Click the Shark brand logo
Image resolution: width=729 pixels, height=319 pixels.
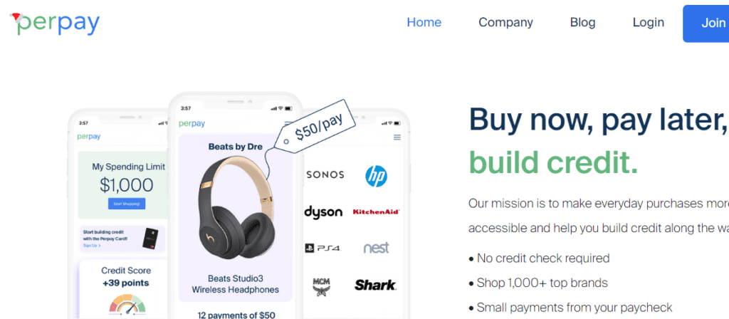tap(375, 285)
